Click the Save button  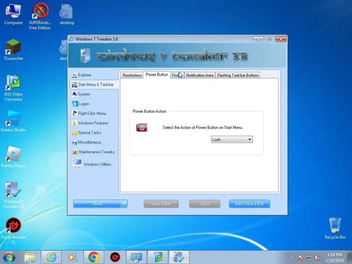pyautogui.click(x=205, y=204)
